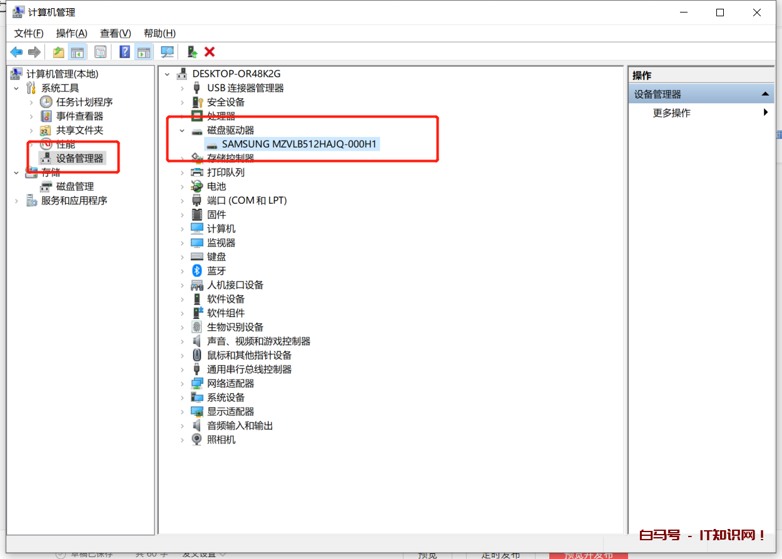Click Scan for hardware changes icon
This screenshot has width=782, height=559.
point(167,52)
